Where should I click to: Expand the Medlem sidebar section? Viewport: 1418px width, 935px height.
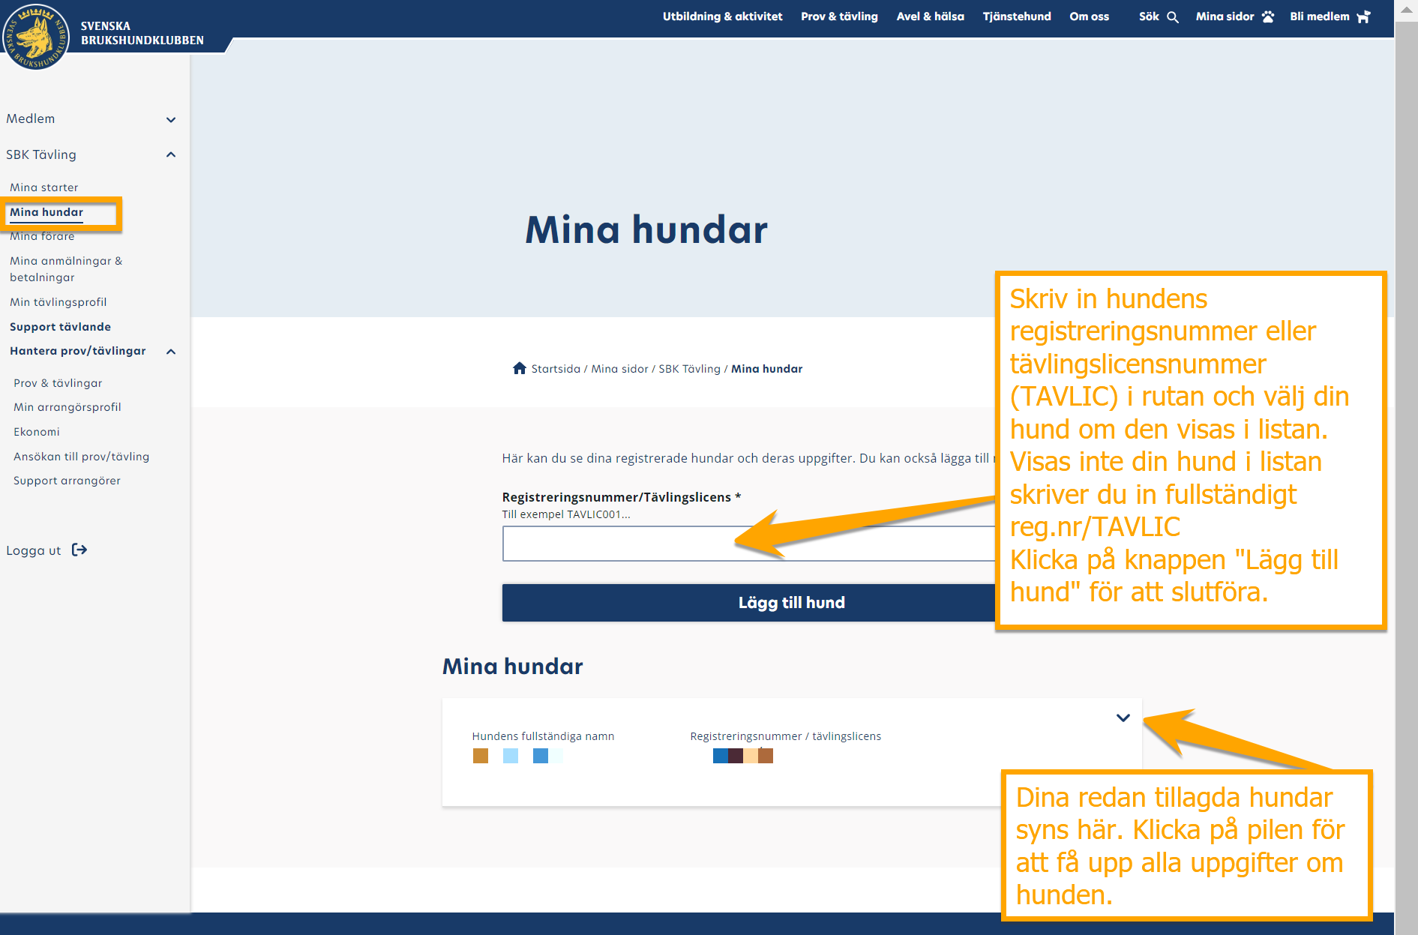pos(171,120)
